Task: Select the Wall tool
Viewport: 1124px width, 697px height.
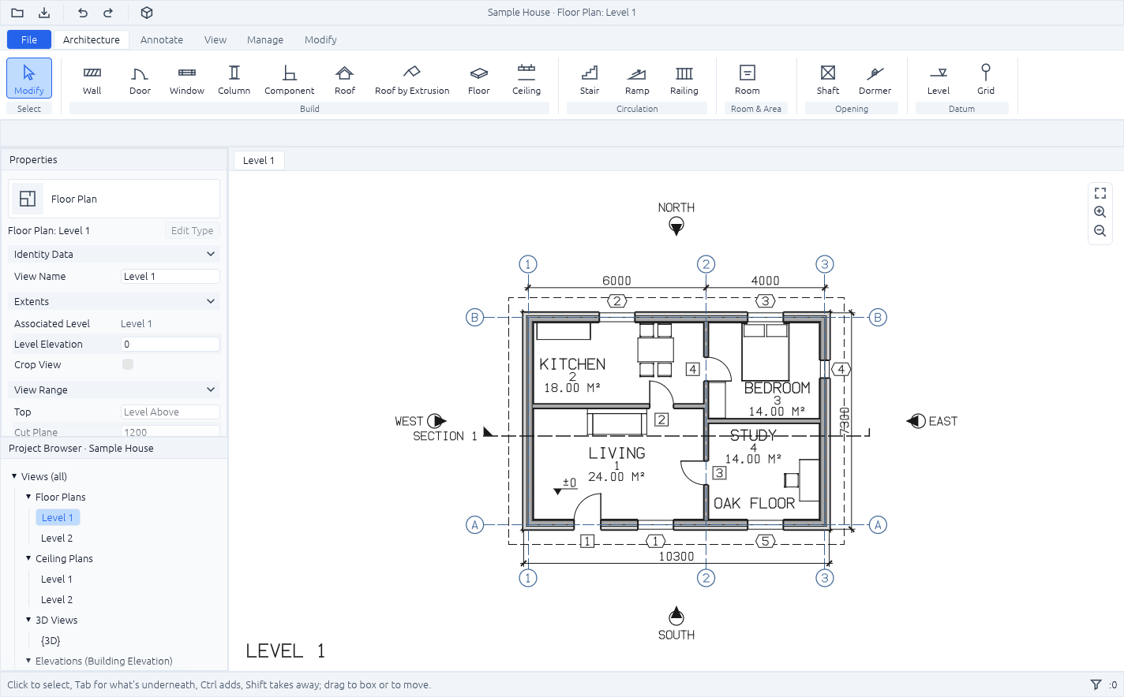Action: pos(92,79)
